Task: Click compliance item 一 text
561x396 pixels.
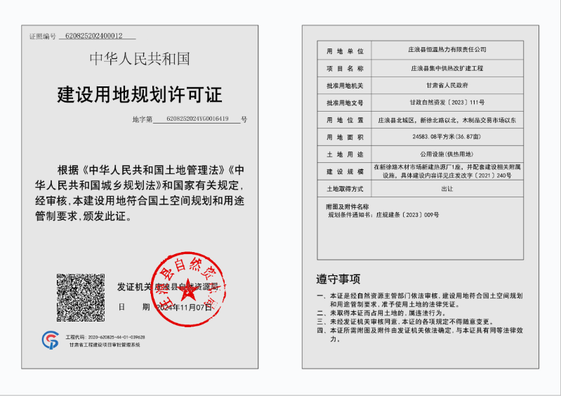Action: [420, 300]
